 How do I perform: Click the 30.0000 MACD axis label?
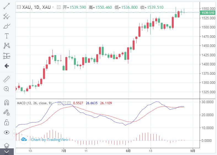[207, 102]
